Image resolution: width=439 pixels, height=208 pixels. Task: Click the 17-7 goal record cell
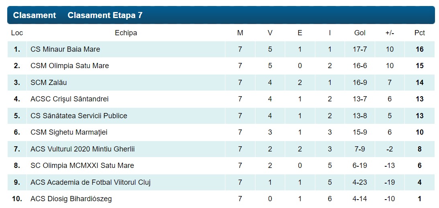359,49
